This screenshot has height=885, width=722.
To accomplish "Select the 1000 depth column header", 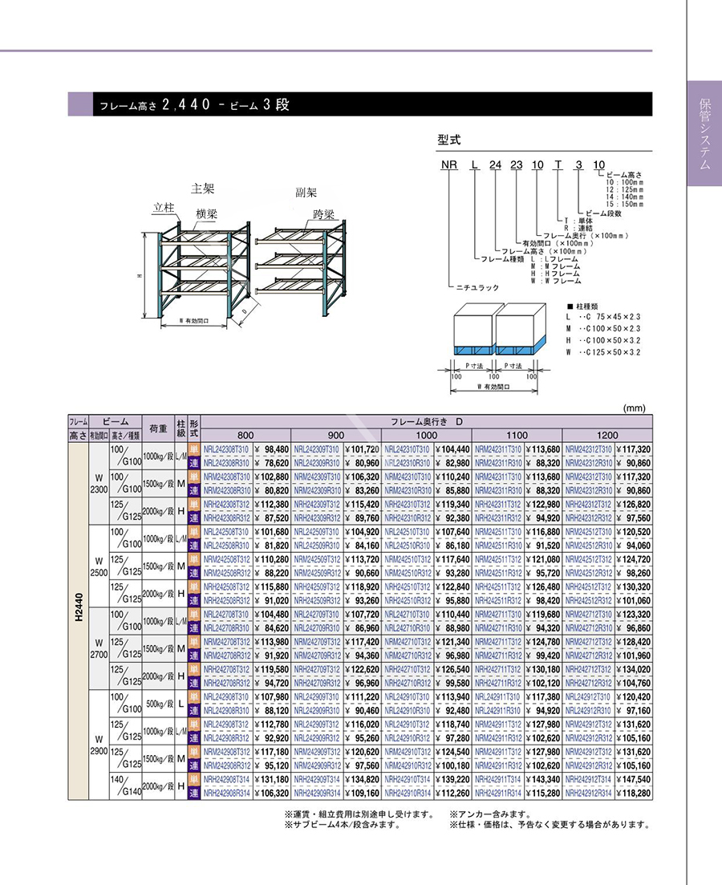I will pos(426,435).
